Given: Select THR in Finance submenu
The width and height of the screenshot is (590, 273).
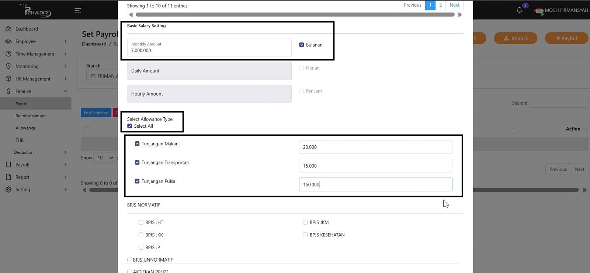Looking at the screenshot, I should pyautogui.click(x=20, y=140).
